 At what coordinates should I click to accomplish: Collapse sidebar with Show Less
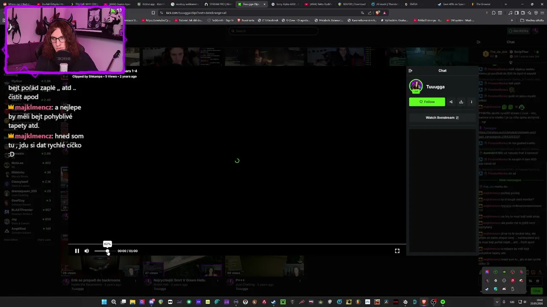[x=44, y=240]
